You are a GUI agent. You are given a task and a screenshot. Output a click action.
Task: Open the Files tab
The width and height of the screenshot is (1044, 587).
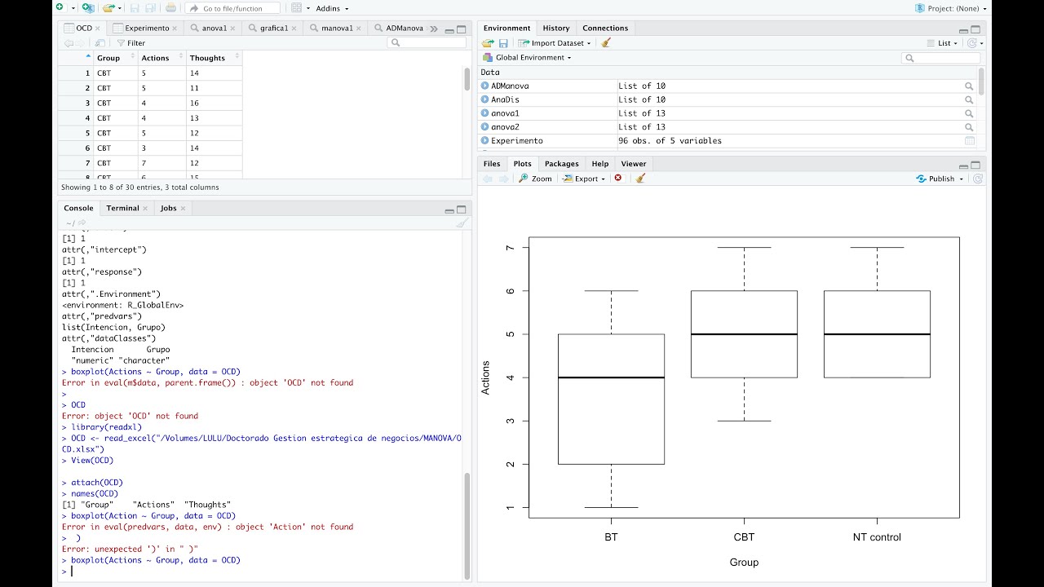[492, 164]
